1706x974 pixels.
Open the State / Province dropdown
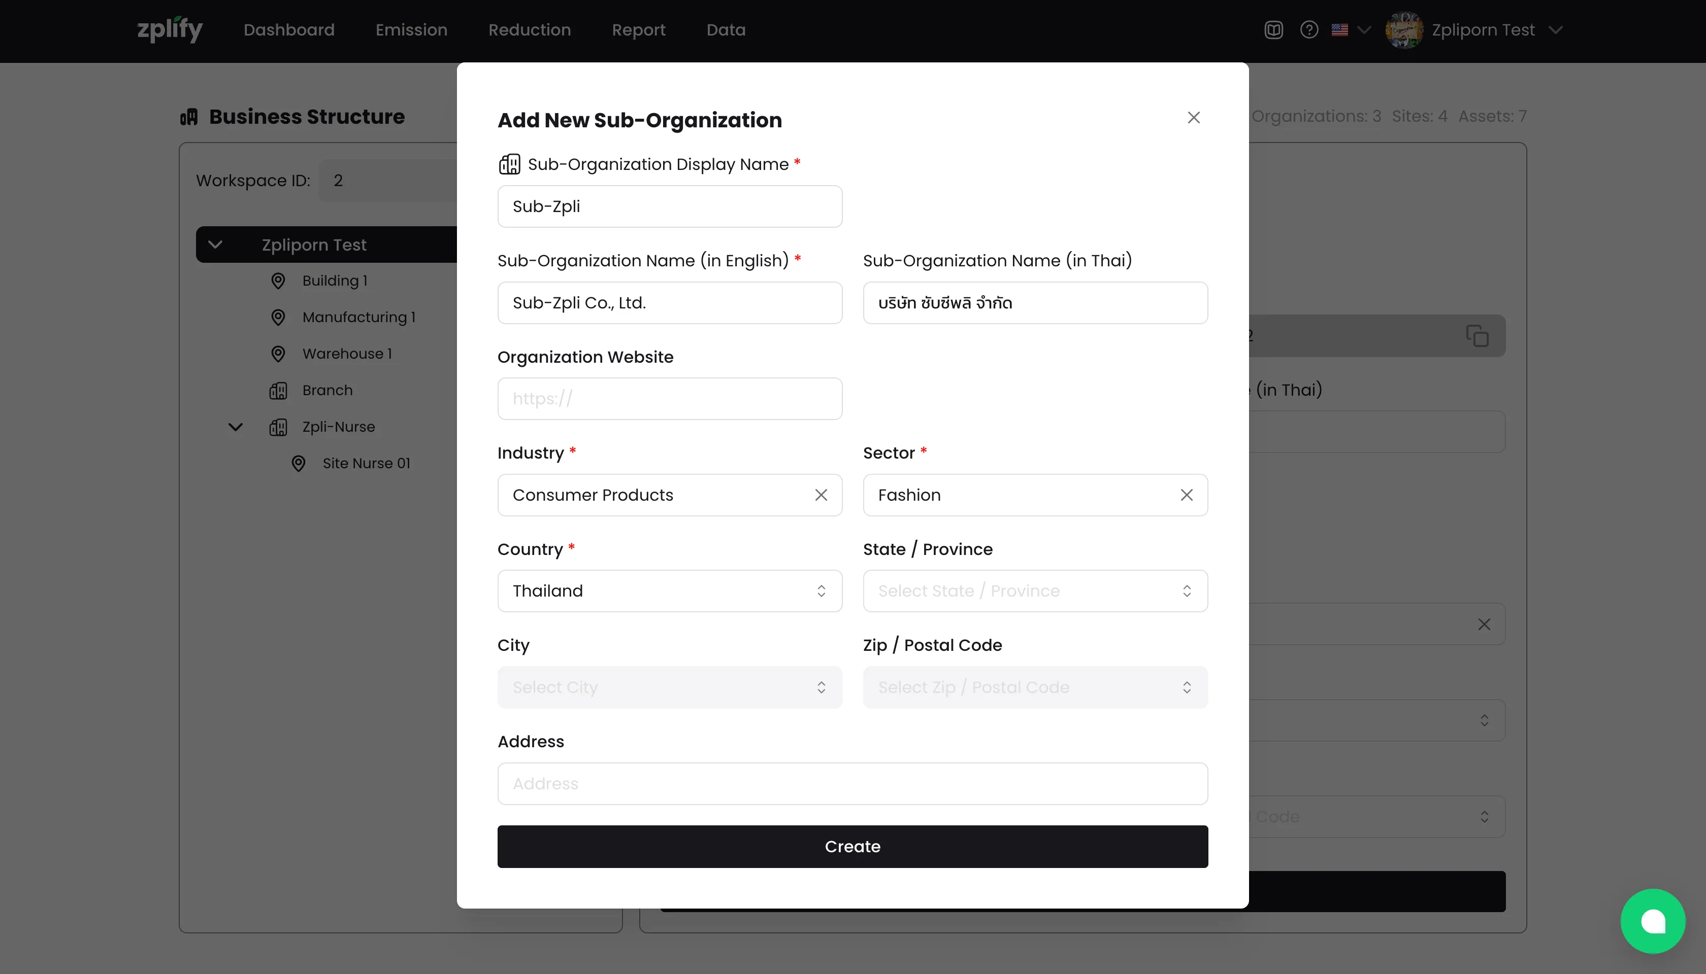click(1034, 590)
